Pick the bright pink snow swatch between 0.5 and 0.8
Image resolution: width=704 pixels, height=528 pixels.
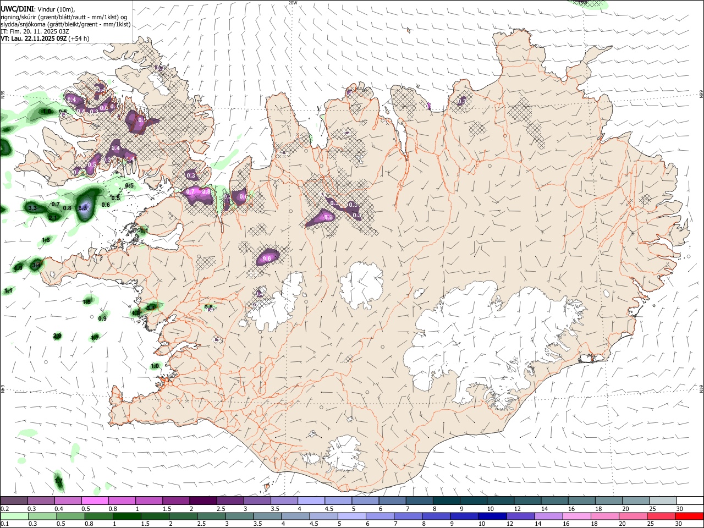point(95,501)
